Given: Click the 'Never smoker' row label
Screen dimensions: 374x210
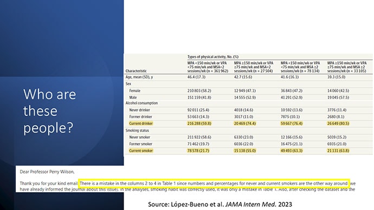Looking at the screenshot, I should (x=140, y=137).
